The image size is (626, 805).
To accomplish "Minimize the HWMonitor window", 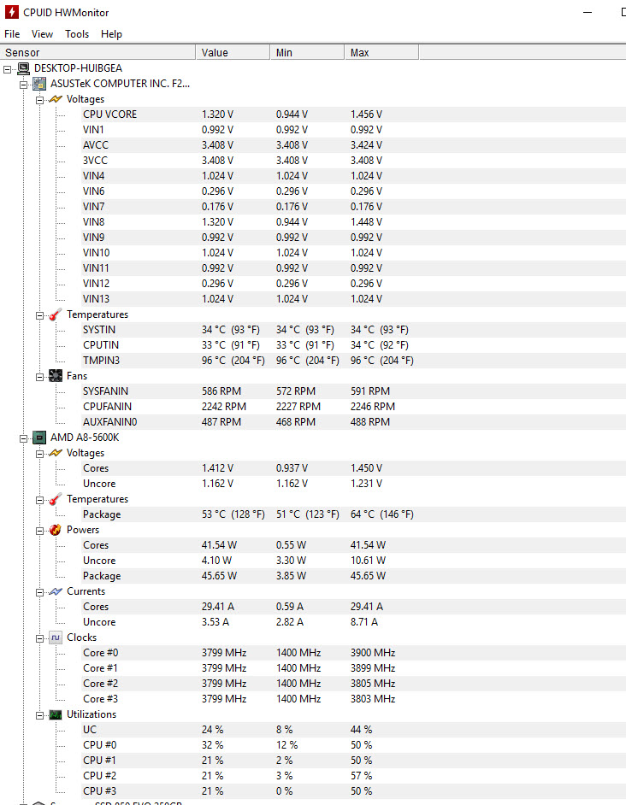I will [x=588, y=12].
